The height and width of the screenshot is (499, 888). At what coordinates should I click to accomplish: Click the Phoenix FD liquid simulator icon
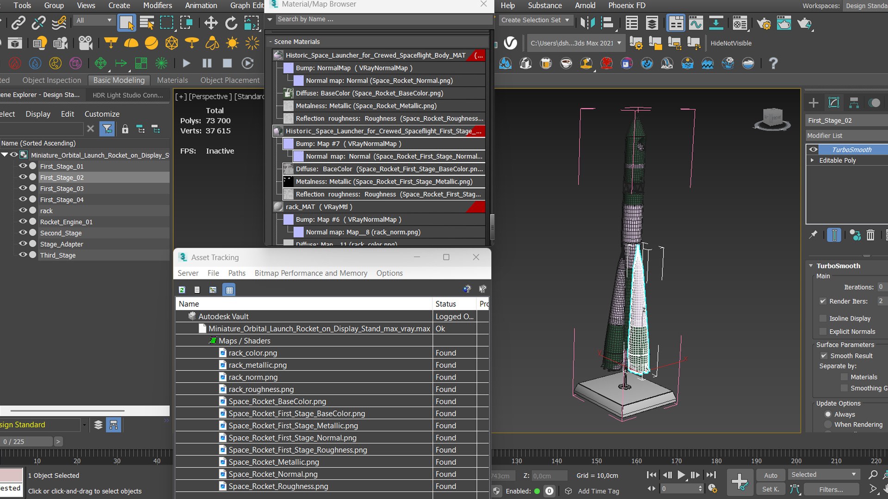[x=35, y=63]
